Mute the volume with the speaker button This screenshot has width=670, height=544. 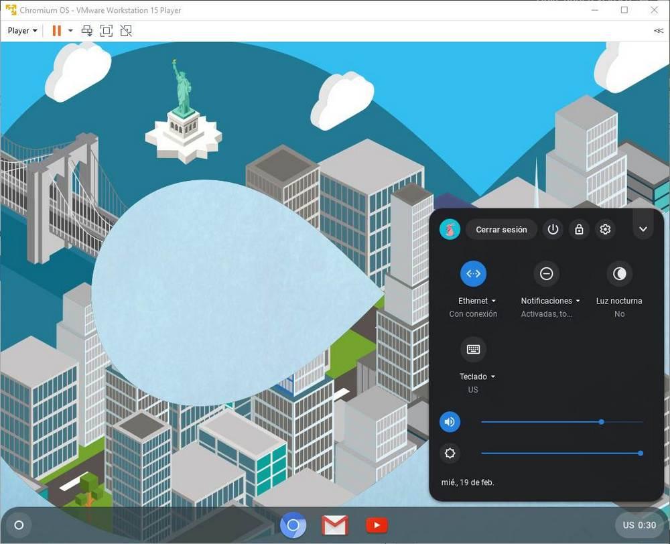tap(450, 422)
